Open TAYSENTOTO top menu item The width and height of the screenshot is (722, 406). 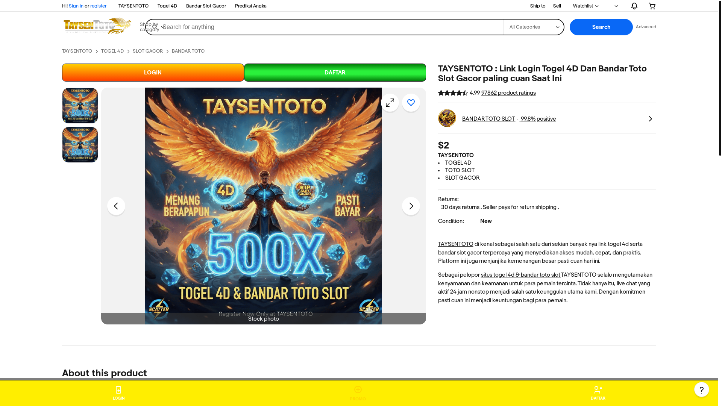(133, 6)
